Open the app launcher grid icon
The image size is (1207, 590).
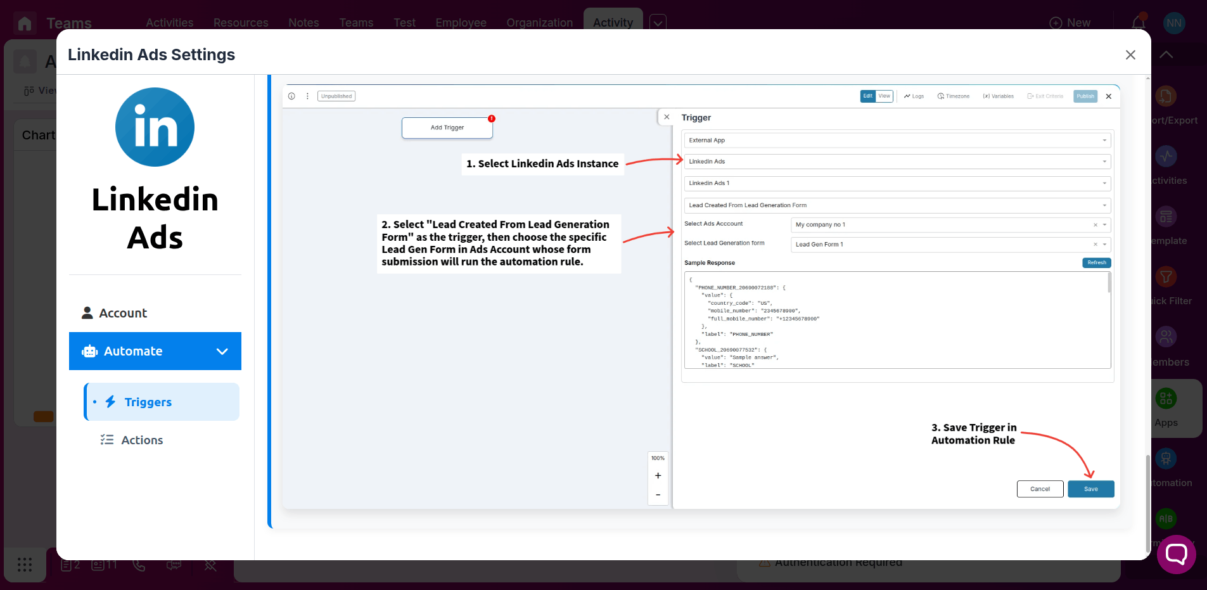25,565
